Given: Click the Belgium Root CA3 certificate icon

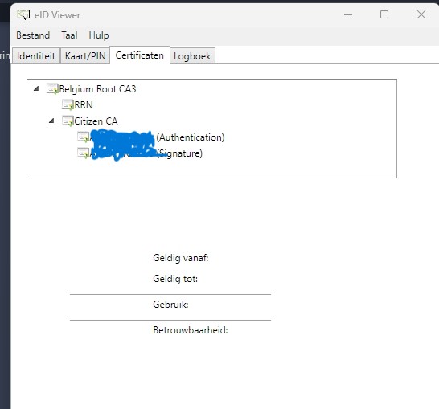Looking at the screenshot, I should click(52, 89).
